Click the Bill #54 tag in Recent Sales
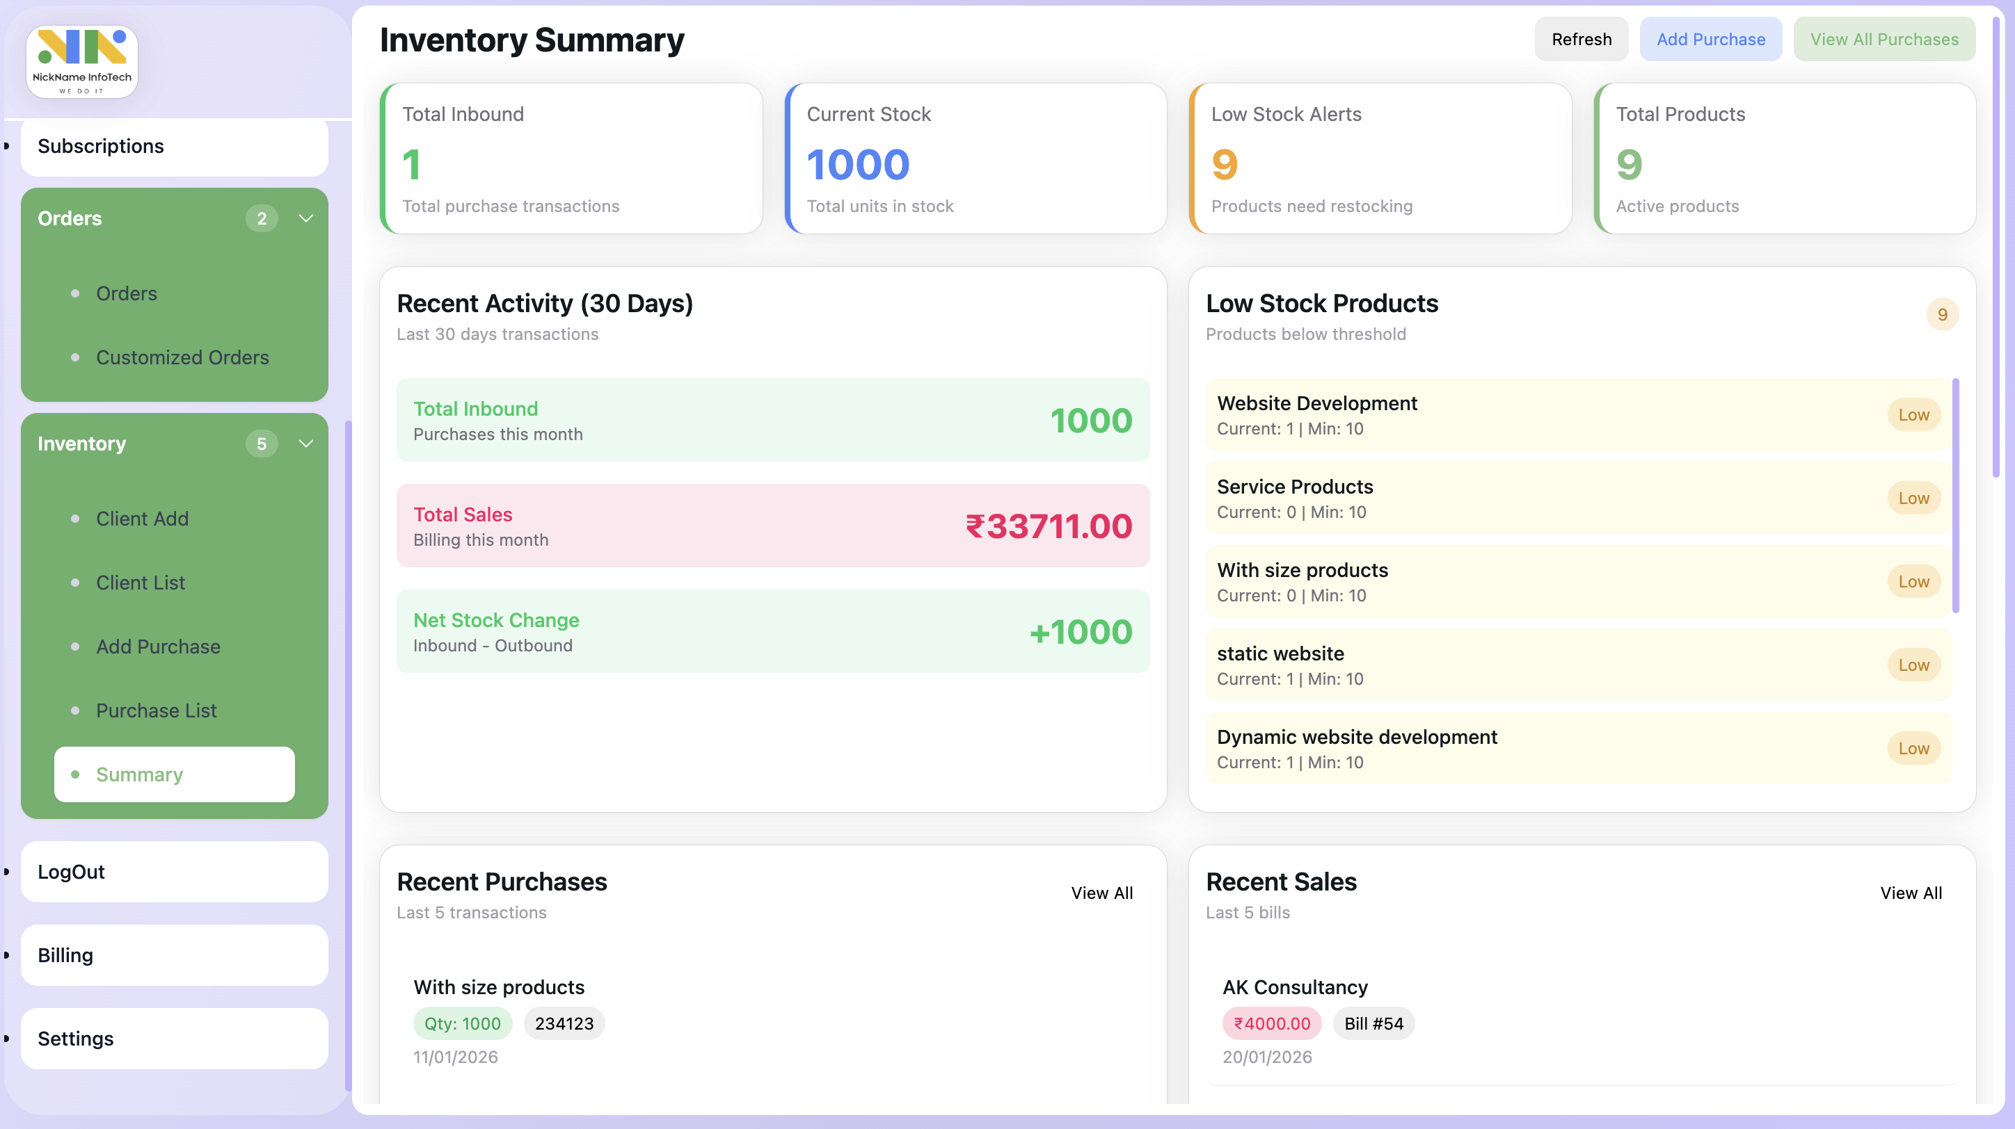Image resolution: width=2015 pixels, height=1129 pixels. tap(1373, 1023)
